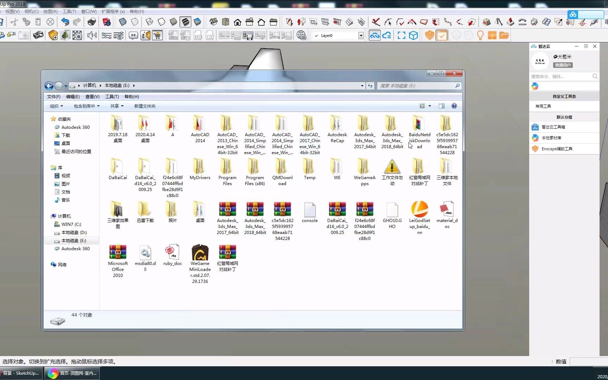Click the 数值 measurement input box
This screenshot has height=380, width=608.
click(x=589, y=361)
